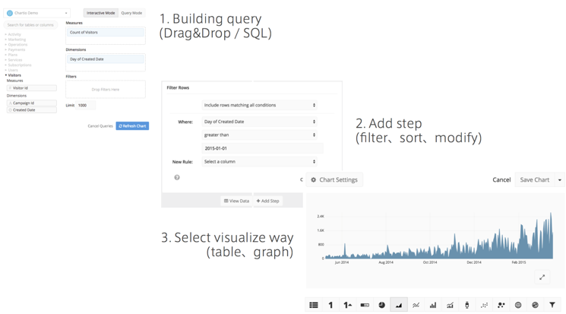Select the funnel chart icon

point(552,305)
